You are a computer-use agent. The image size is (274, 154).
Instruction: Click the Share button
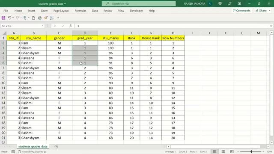pos(261,11)
